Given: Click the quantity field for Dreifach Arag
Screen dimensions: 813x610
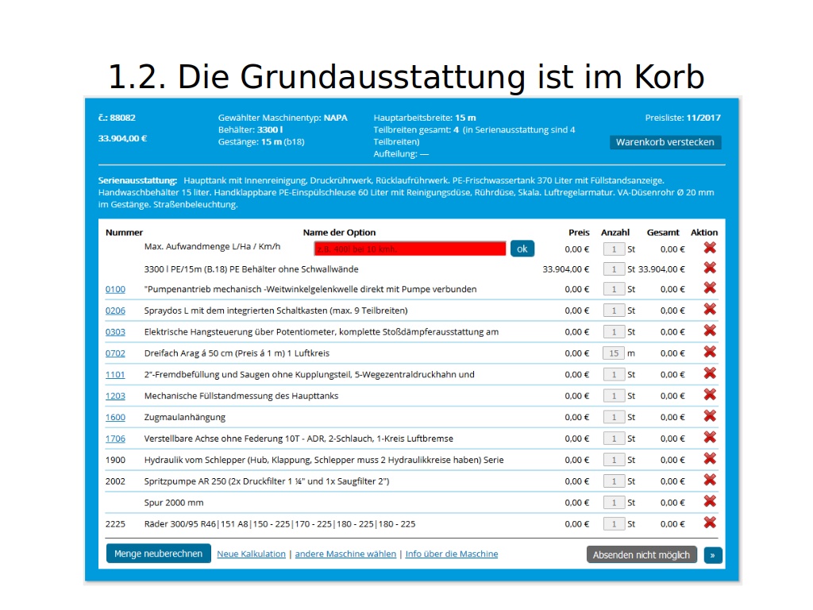Looking at the screenshot, I should 614,353.
